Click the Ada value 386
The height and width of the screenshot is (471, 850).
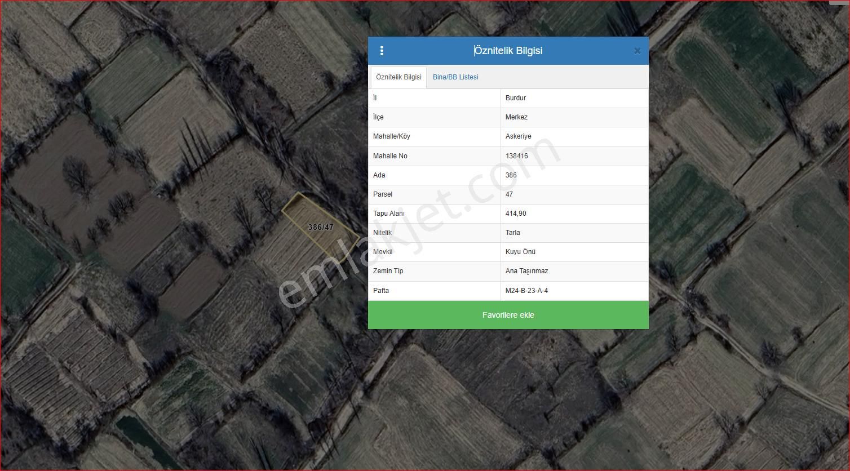(x=511, y=175)
